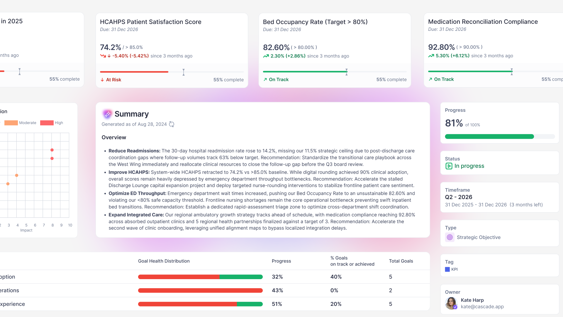Screen dimensions: 563x317
Task: Click the Generated as of Aug 28, 2024 text
Action: point(134,124)
